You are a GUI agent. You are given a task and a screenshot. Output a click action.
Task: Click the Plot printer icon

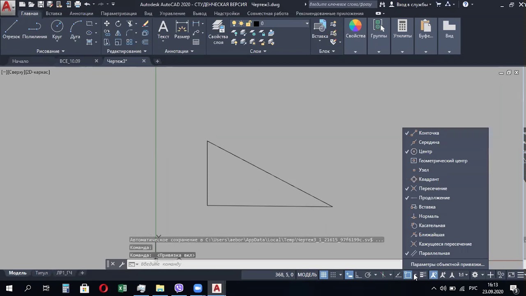pyautogui.click(x=77, y=5)
